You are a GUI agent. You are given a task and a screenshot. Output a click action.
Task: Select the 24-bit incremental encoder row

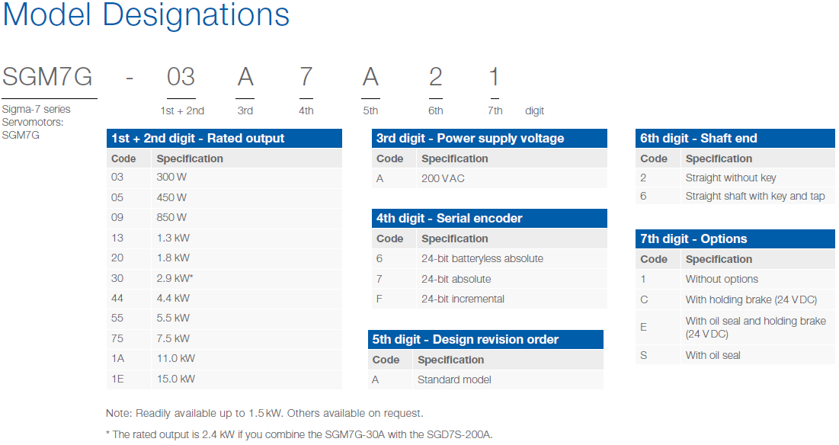(489, 299)
